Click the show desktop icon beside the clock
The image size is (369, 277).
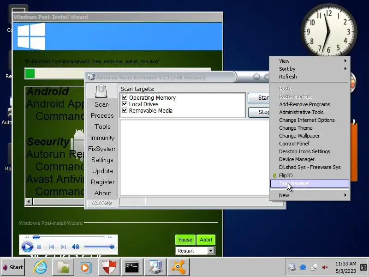363,267
